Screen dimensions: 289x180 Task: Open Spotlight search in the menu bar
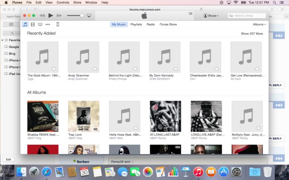tap(275, 2)
